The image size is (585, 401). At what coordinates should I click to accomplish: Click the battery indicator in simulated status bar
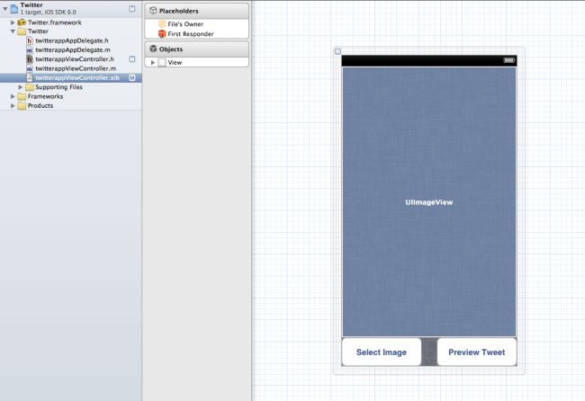pyautogui.click(x=508, y=60)
